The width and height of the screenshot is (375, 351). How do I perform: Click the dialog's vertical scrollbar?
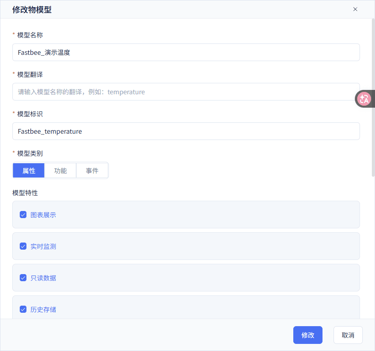[373, 98]
